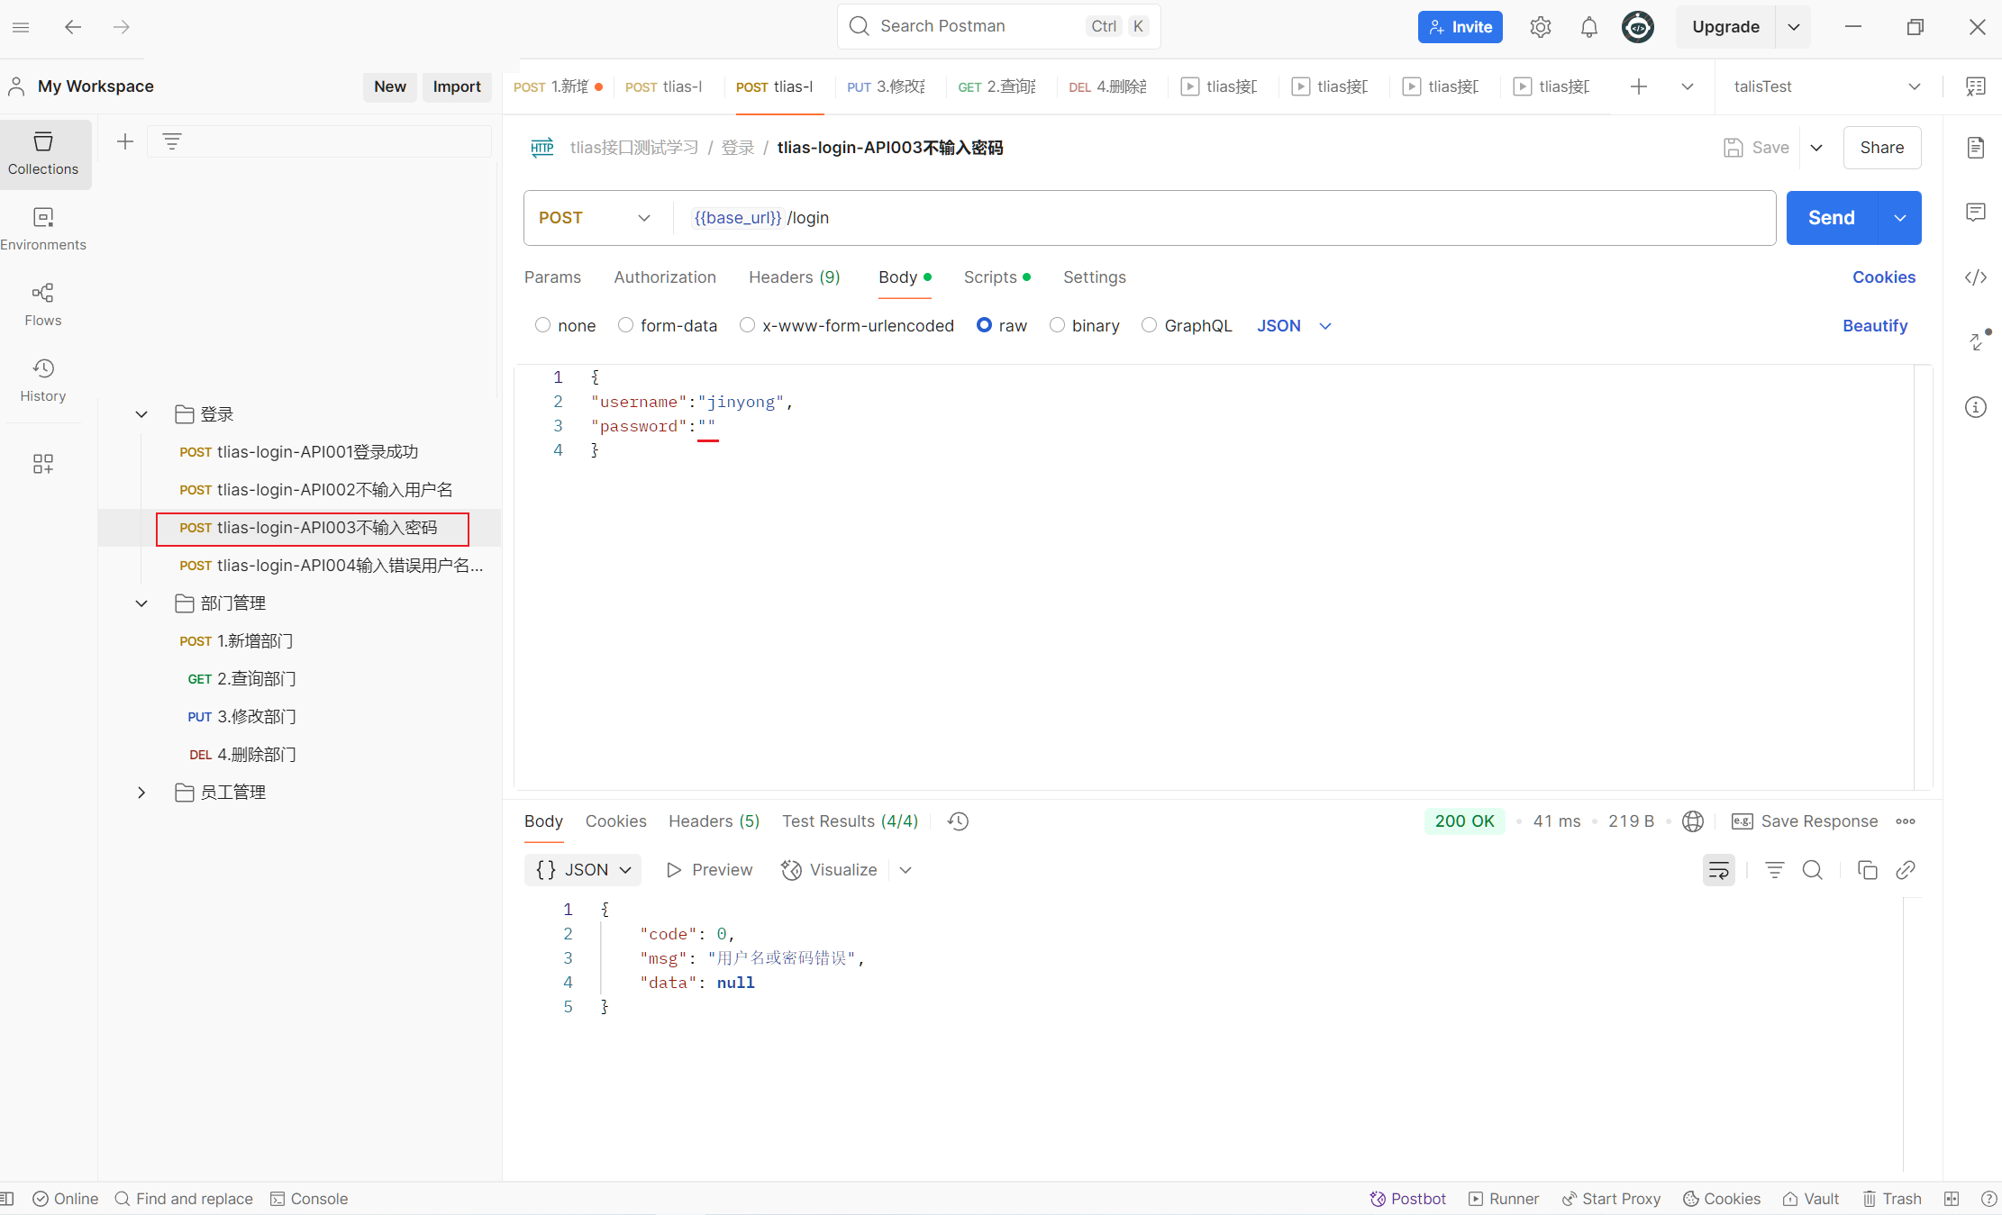This screenshot has width=2002, height=1215.
Task: Open the Environments sidebar panel
Action: (x=43, y=228)
